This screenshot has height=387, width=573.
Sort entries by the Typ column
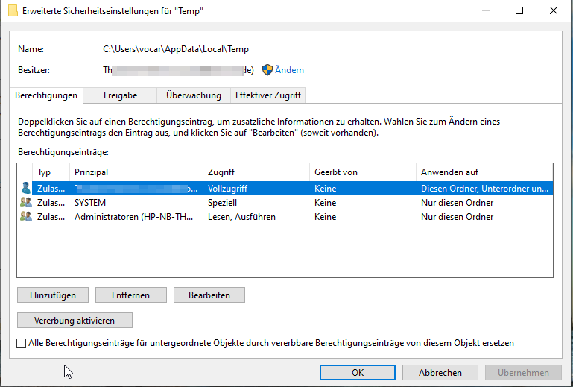click(51, 172)
